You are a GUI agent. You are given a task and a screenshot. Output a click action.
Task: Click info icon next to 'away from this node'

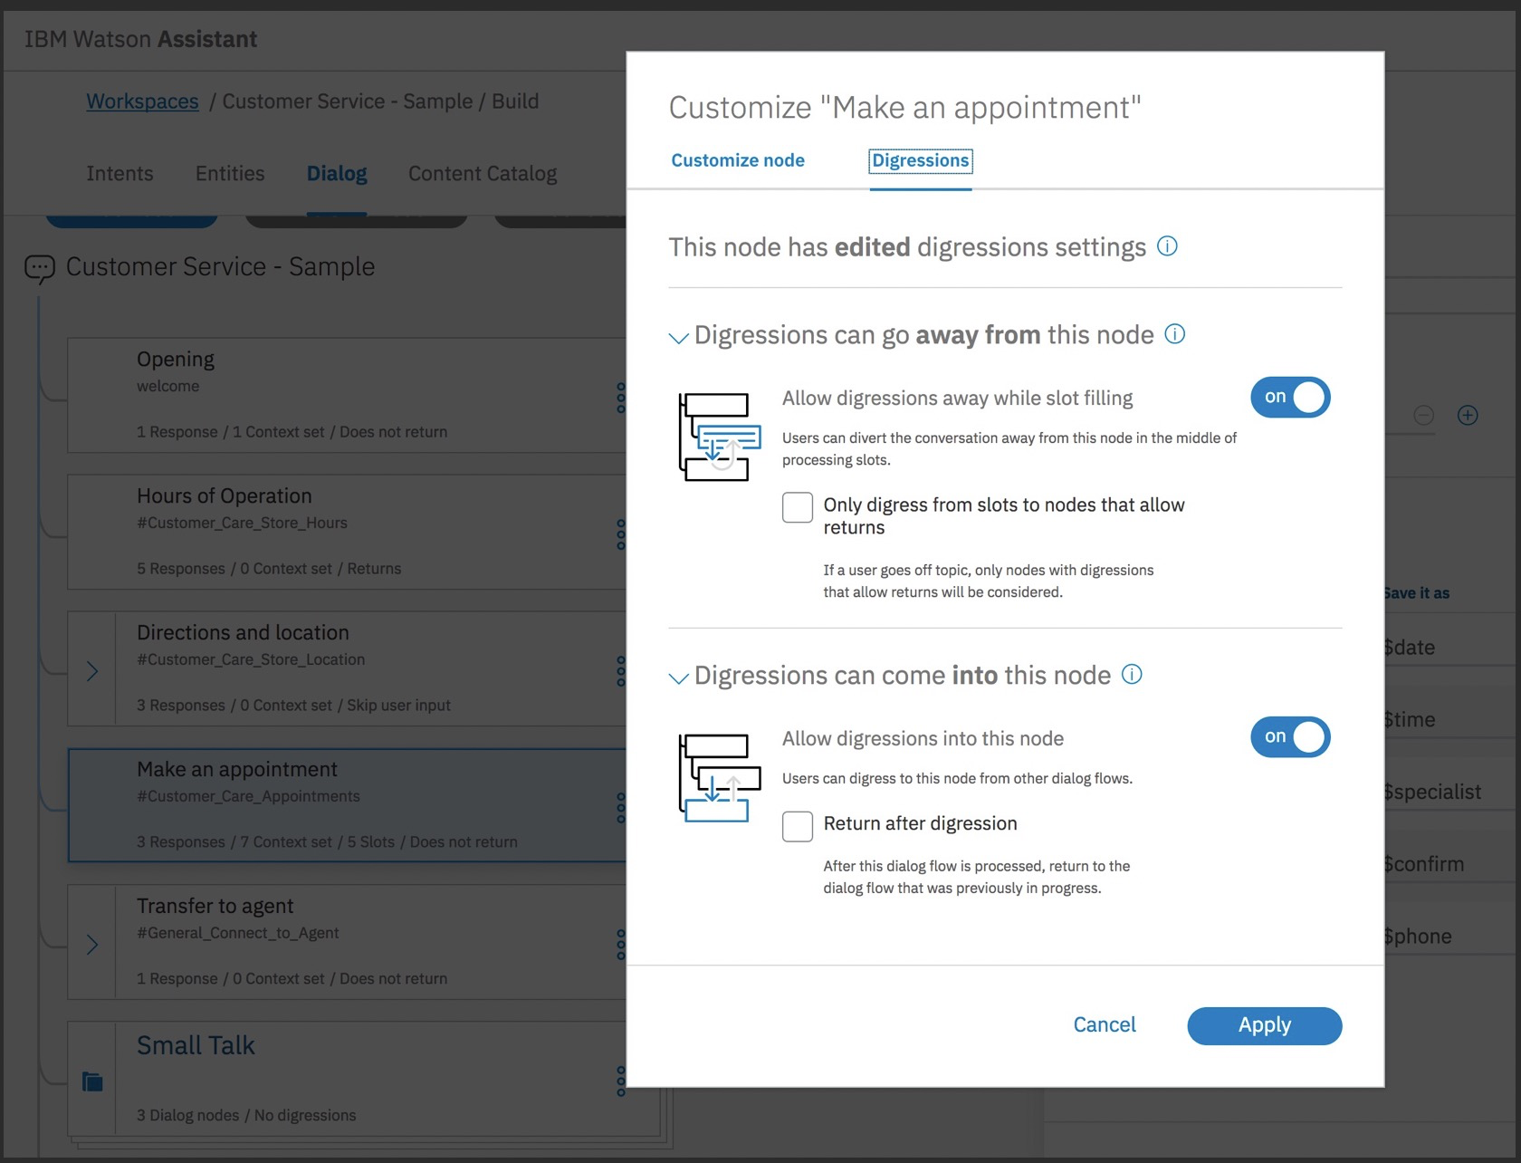(x=1174, y=334)
